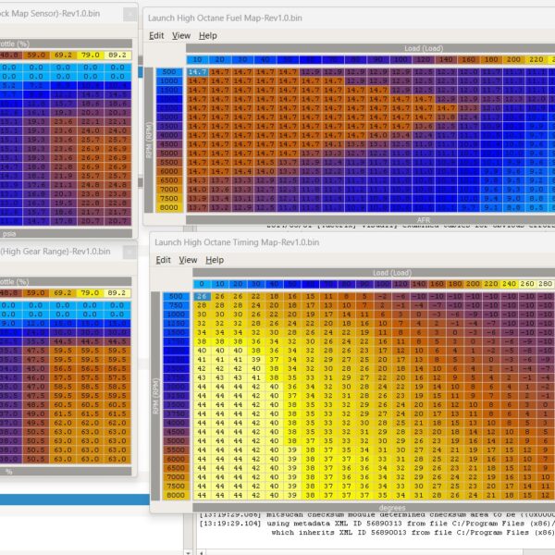Screen dimensions: 555x555
Task: Select 69.2 throttle header in Map Sensor window
Action: click(x=63, y=55)
